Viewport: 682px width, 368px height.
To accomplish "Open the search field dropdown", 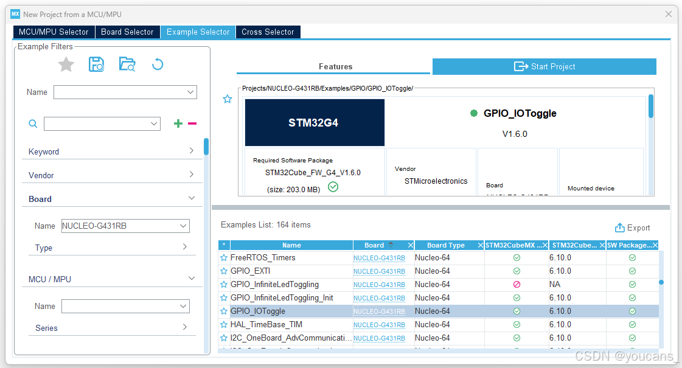I will (154, 123).
